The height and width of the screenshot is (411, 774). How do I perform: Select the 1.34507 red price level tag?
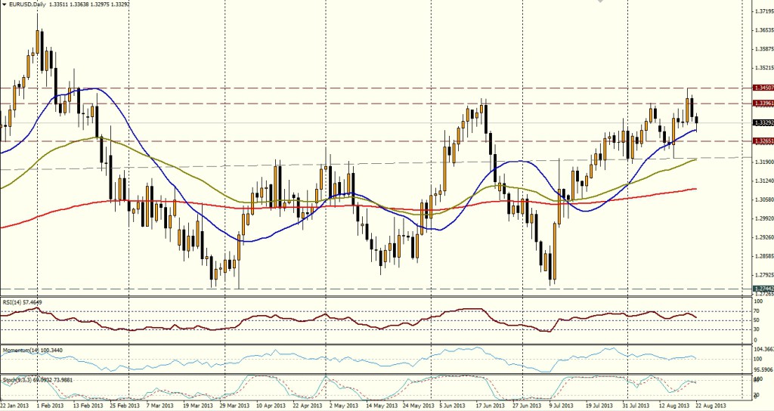pyautogui.click(x=762, y=88)
